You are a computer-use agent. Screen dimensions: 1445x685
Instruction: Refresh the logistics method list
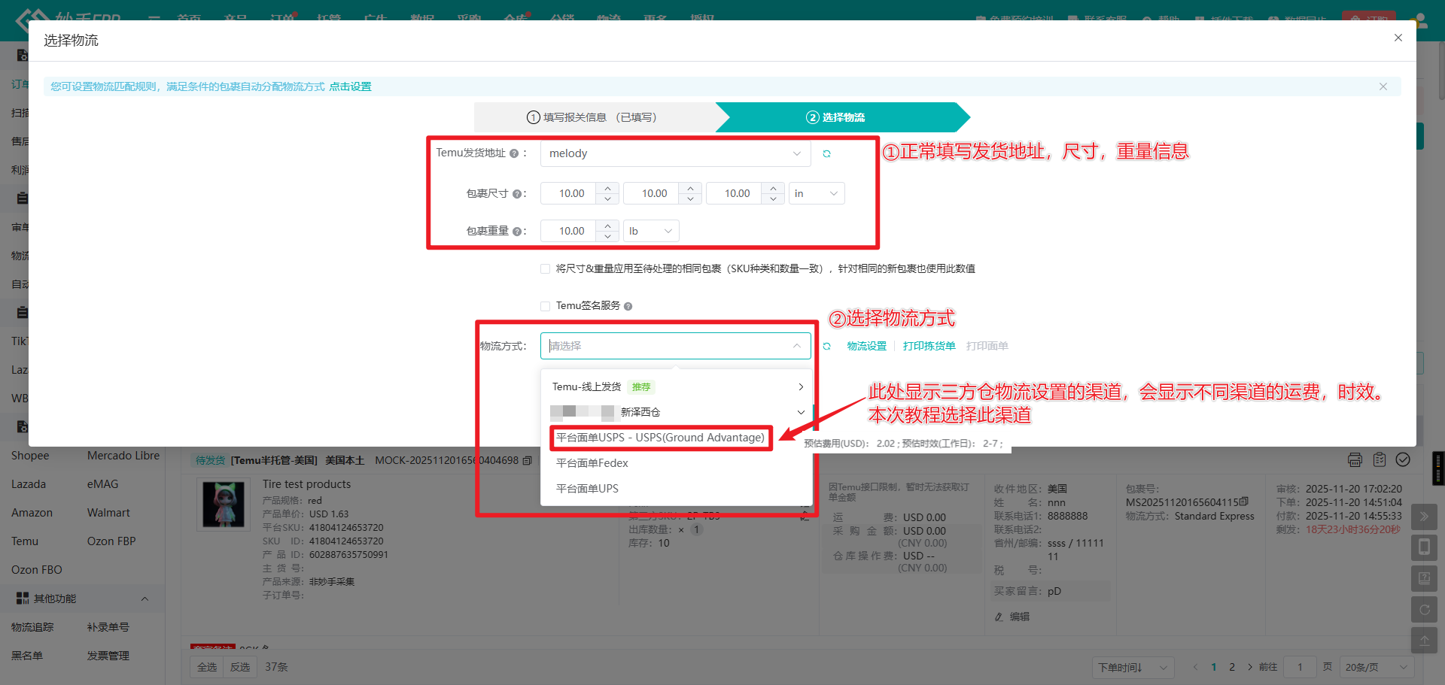(x=826, y=346)
